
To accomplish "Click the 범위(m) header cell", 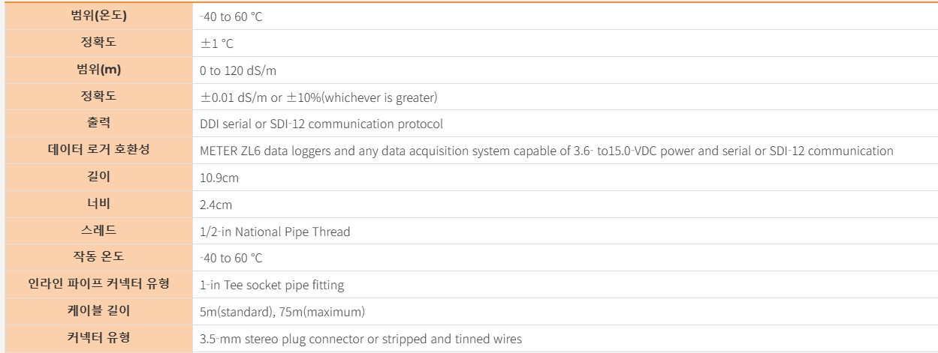I will [x=98, y=70].
